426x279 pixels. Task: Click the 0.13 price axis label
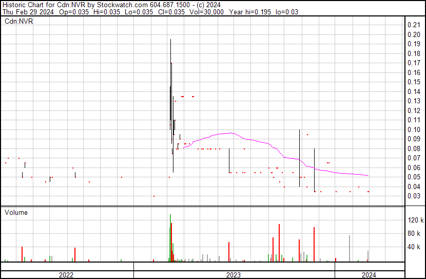click(414, 101)
